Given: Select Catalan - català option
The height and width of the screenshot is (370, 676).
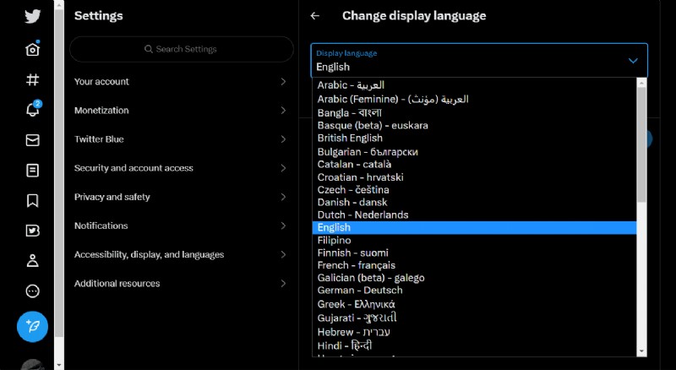Looking at the screenshot, I should [474, 164].
